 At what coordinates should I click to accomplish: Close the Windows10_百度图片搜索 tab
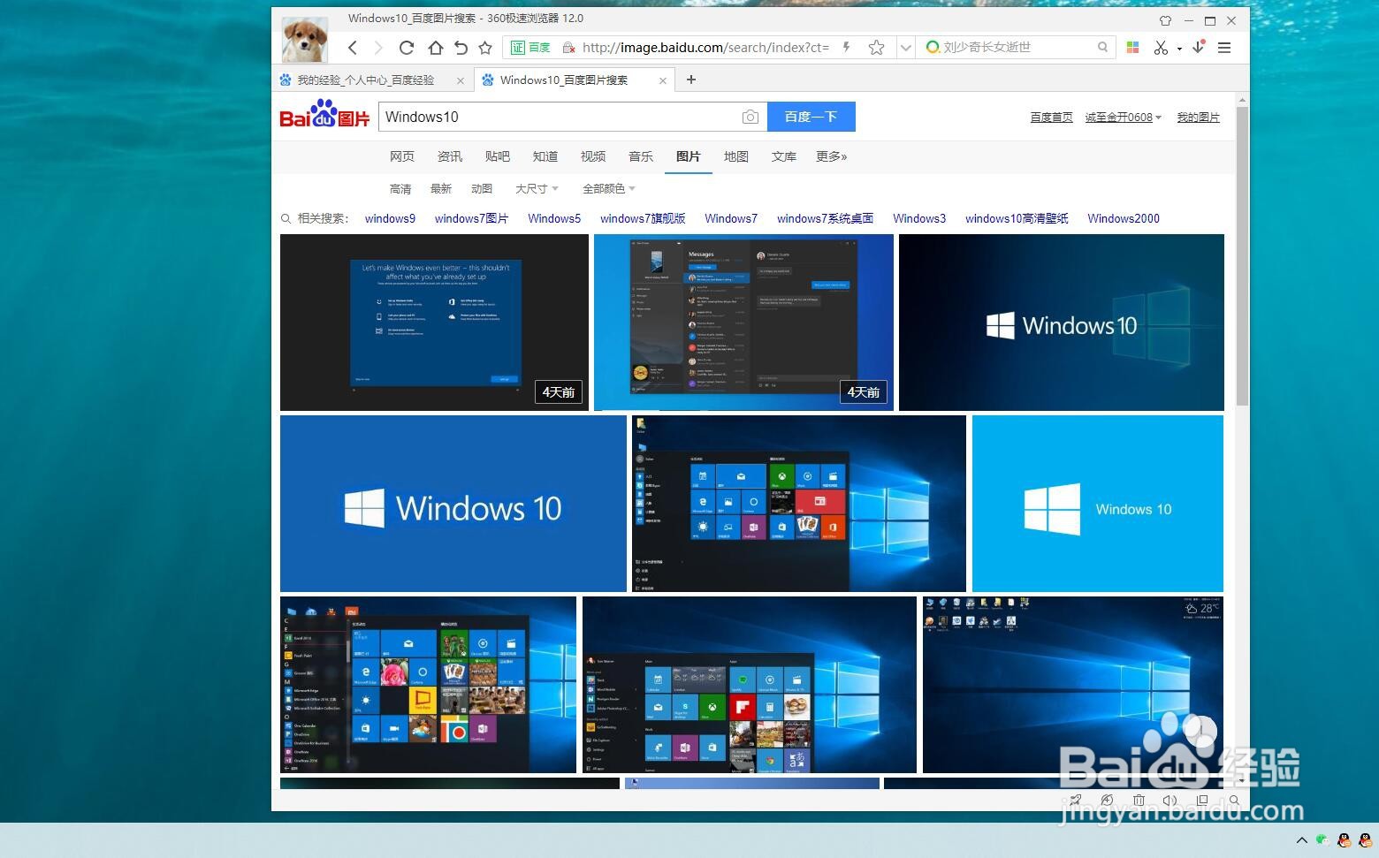tap(663, 80)
